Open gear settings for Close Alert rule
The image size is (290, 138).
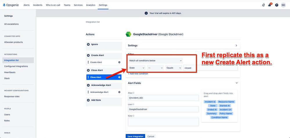(x=119, y=77)
